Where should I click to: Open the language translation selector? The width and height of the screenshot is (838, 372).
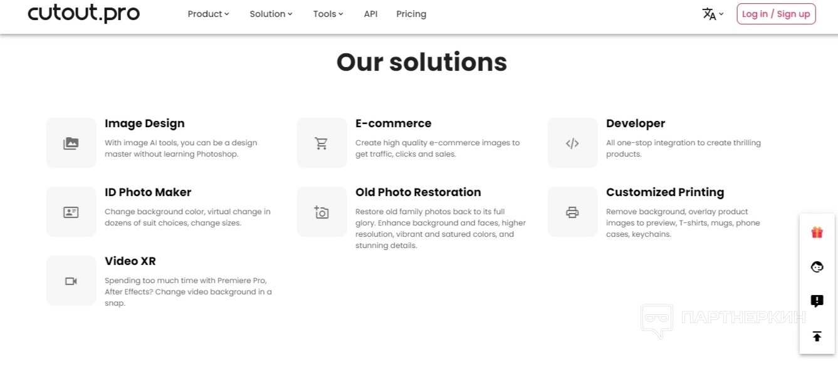pos(713,14)
